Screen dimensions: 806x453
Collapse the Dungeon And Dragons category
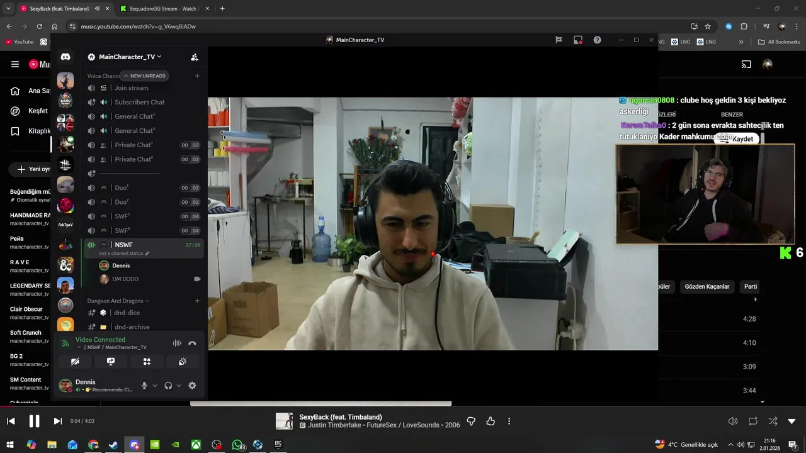(118, 301)
